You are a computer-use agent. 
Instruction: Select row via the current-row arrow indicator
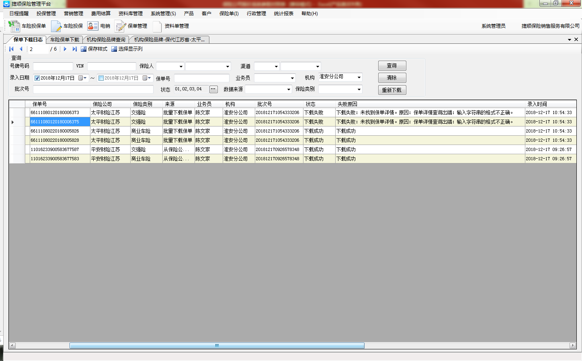pos(12,122)
